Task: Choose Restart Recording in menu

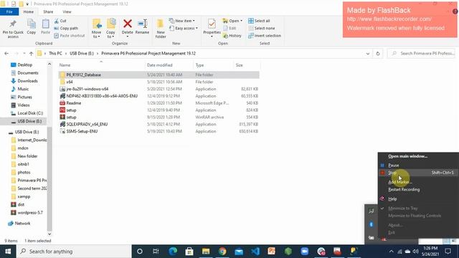Action: pyautogui.click(x=404, y=189)
